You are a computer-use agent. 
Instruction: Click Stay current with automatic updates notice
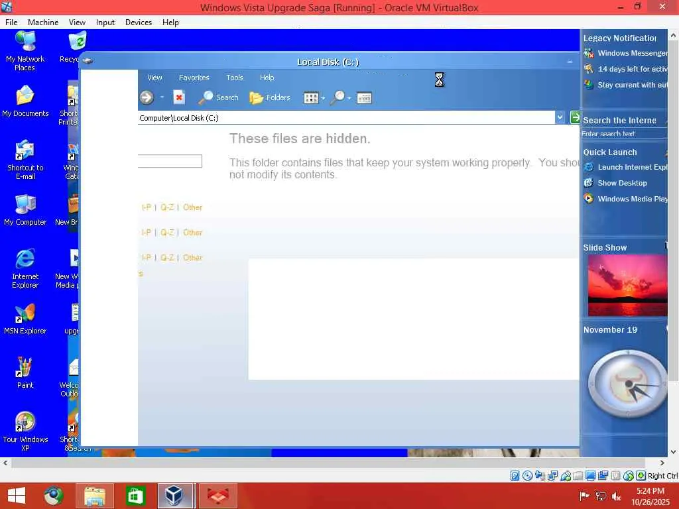626,85
